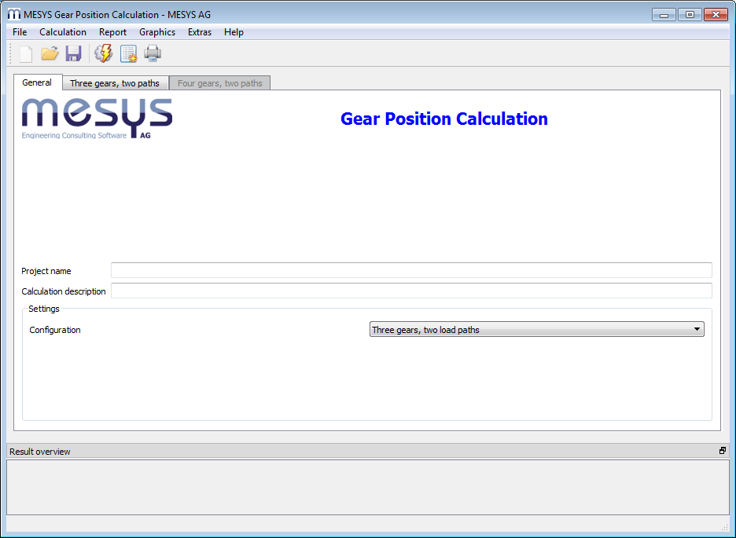
Task: Click the Four gears, two paths tab
Action: pos(220,83)
